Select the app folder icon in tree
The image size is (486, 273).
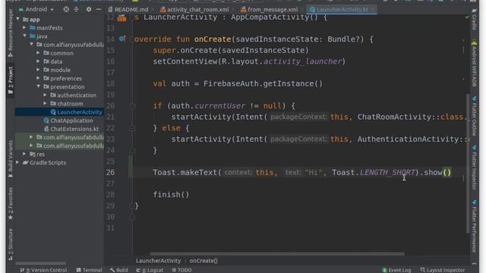(x=26, y=20)
